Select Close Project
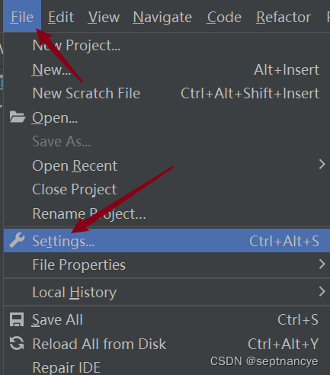330x375 pixels. coord(74,189)
